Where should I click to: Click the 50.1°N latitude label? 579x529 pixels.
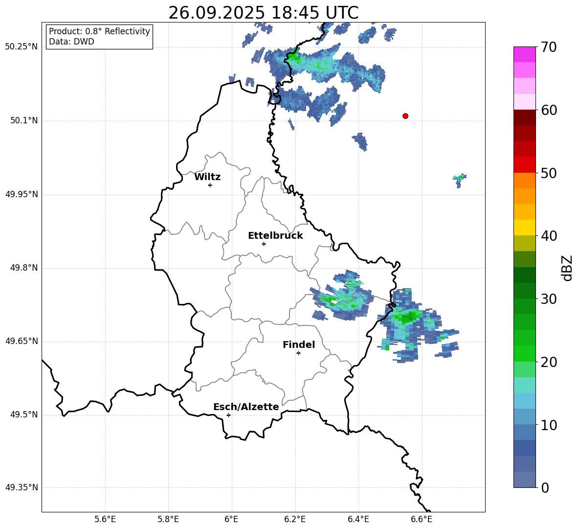(x=24, y=120)
